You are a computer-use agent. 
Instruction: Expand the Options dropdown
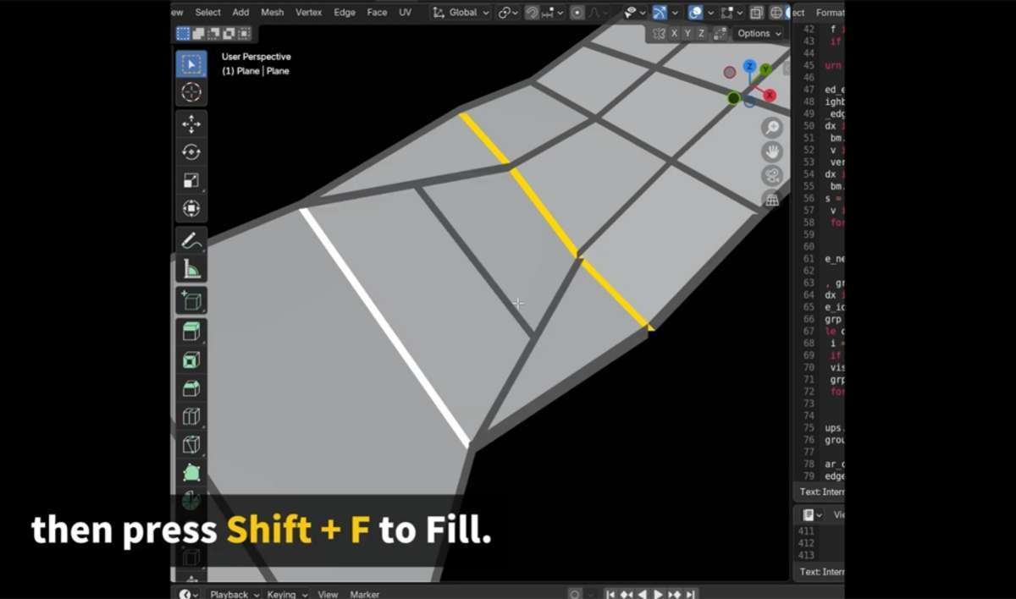[x=759, y=34]
